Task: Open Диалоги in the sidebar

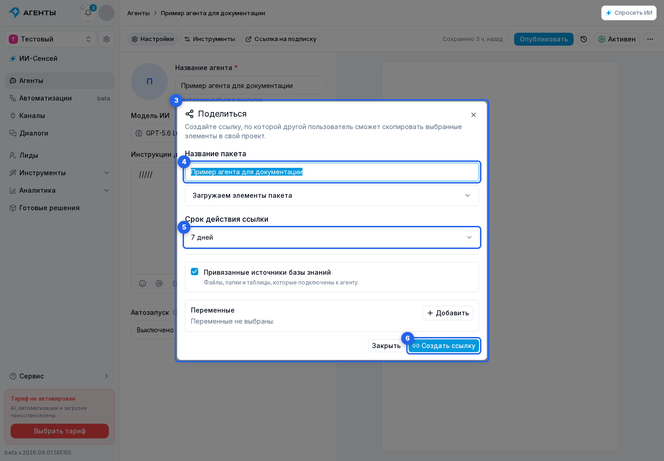Action: (x=59, y=133)
